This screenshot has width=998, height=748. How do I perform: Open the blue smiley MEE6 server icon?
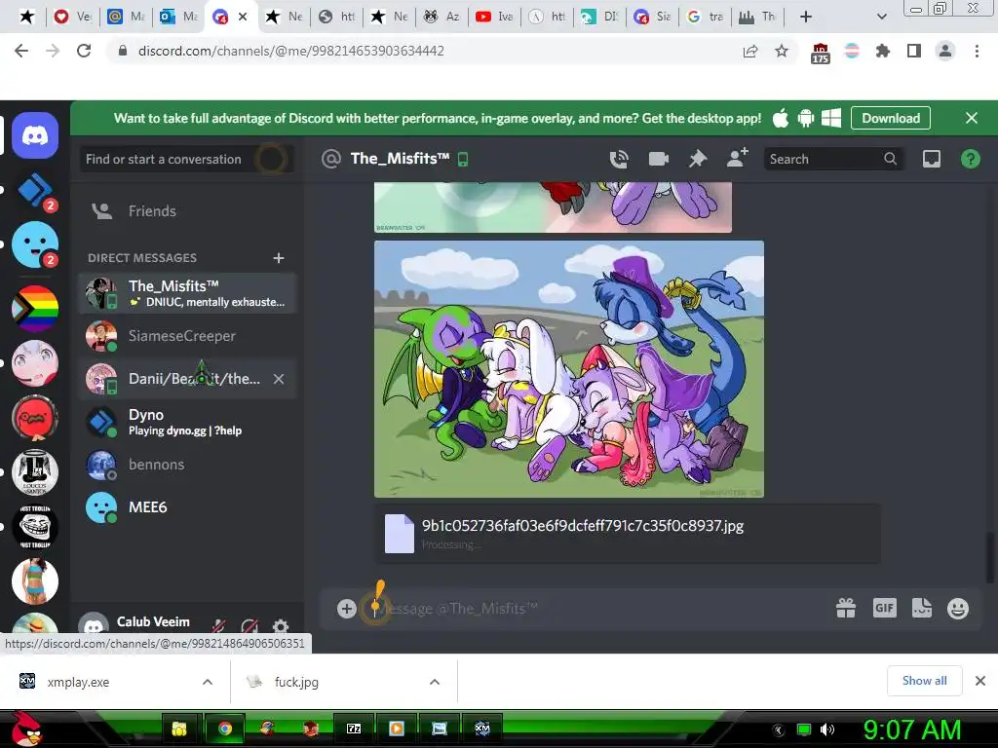[x=35, y=244]
